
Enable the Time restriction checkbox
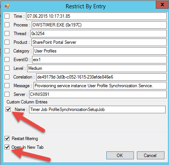7,16
